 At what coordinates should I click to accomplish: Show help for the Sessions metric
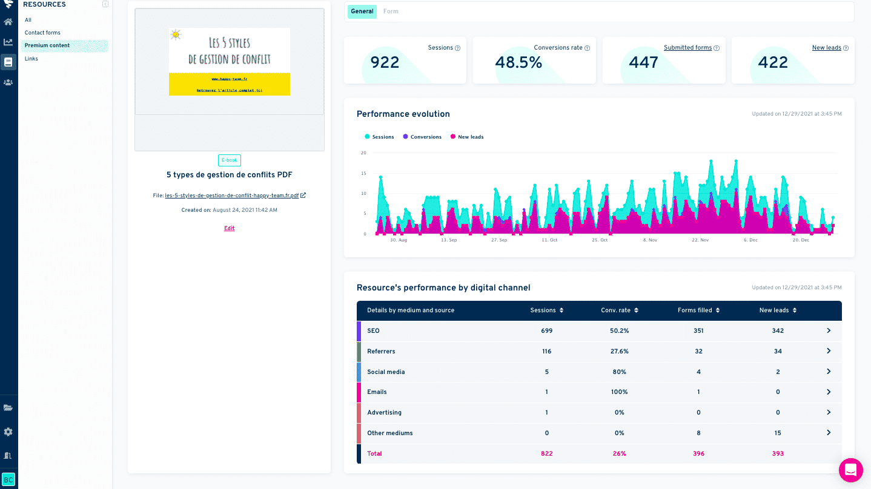(457, 48)
